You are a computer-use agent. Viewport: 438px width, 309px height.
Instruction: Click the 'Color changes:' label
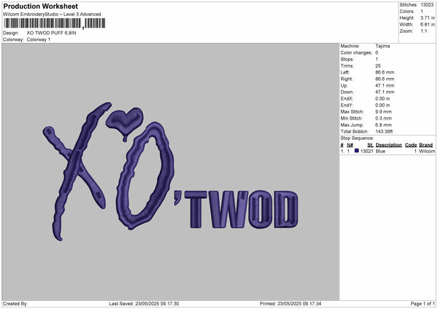point(356,52)
